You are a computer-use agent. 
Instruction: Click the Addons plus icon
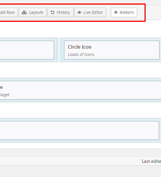[x=116, y=12]
